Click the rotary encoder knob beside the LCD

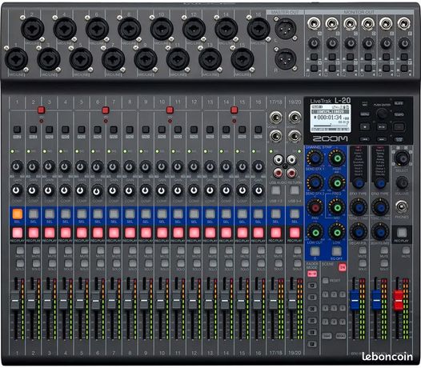(382, 114)
